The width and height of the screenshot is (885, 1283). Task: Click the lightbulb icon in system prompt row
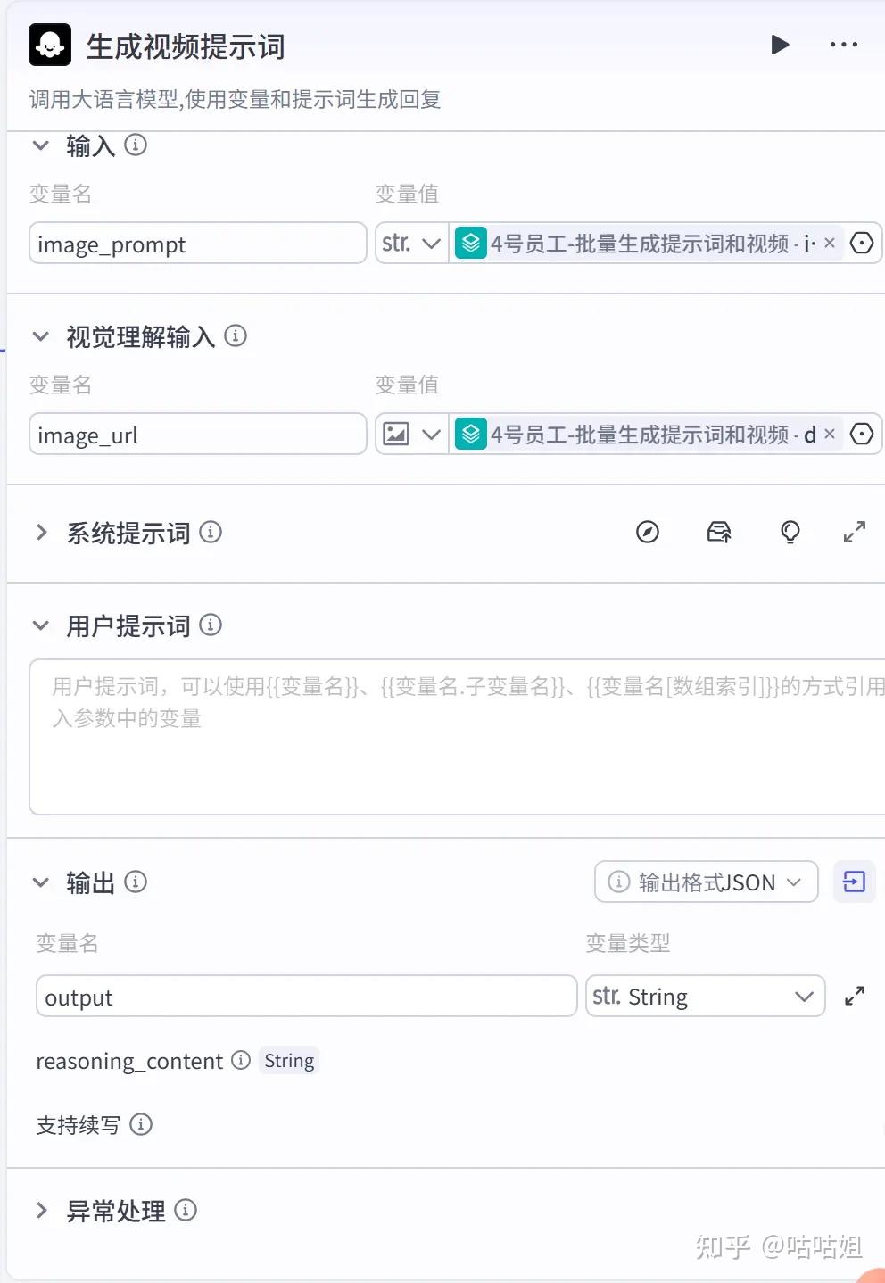coord(790,533)
